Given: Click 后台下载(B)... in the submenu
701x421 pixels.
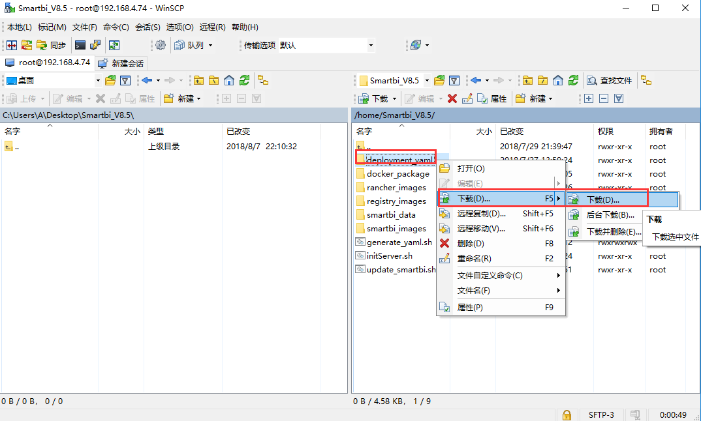Looking at the screenshot, I should [604, 215].
